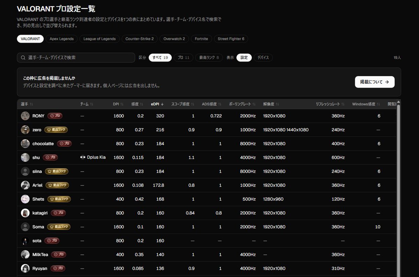Sort by 解像度 column
Image resolution: width=419 pixels, height=277 pixels.
pyautogui.click(x=271, y=104)
